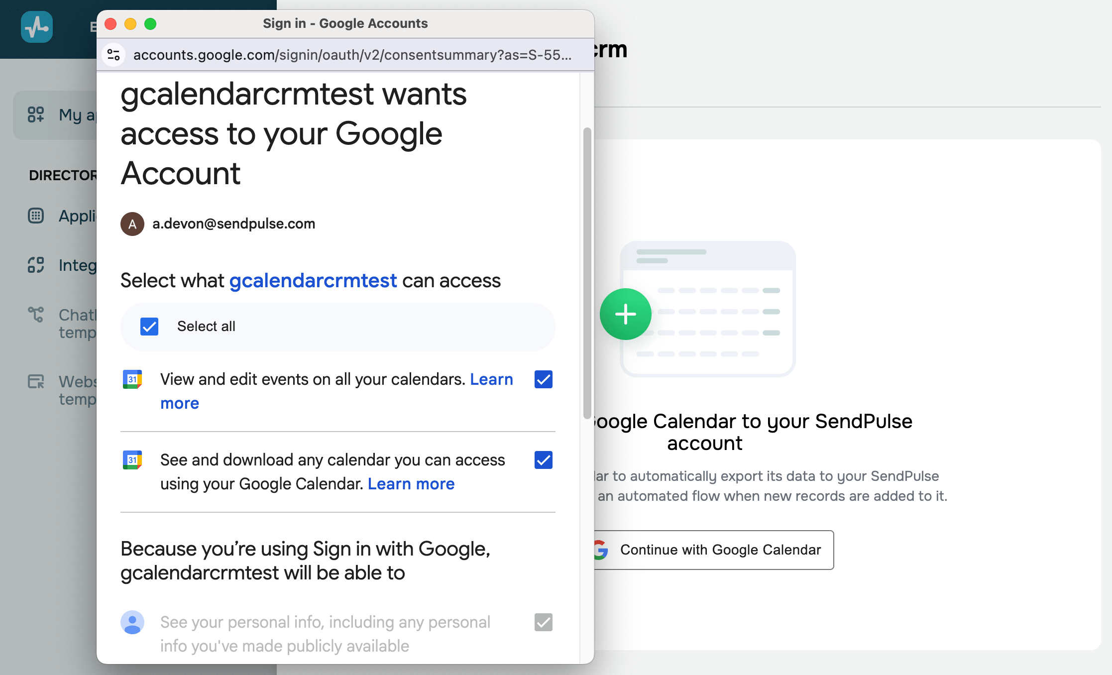Click the green plus circle icon
This screenshot has width=1112, height=675.
(x=626, y=314)
